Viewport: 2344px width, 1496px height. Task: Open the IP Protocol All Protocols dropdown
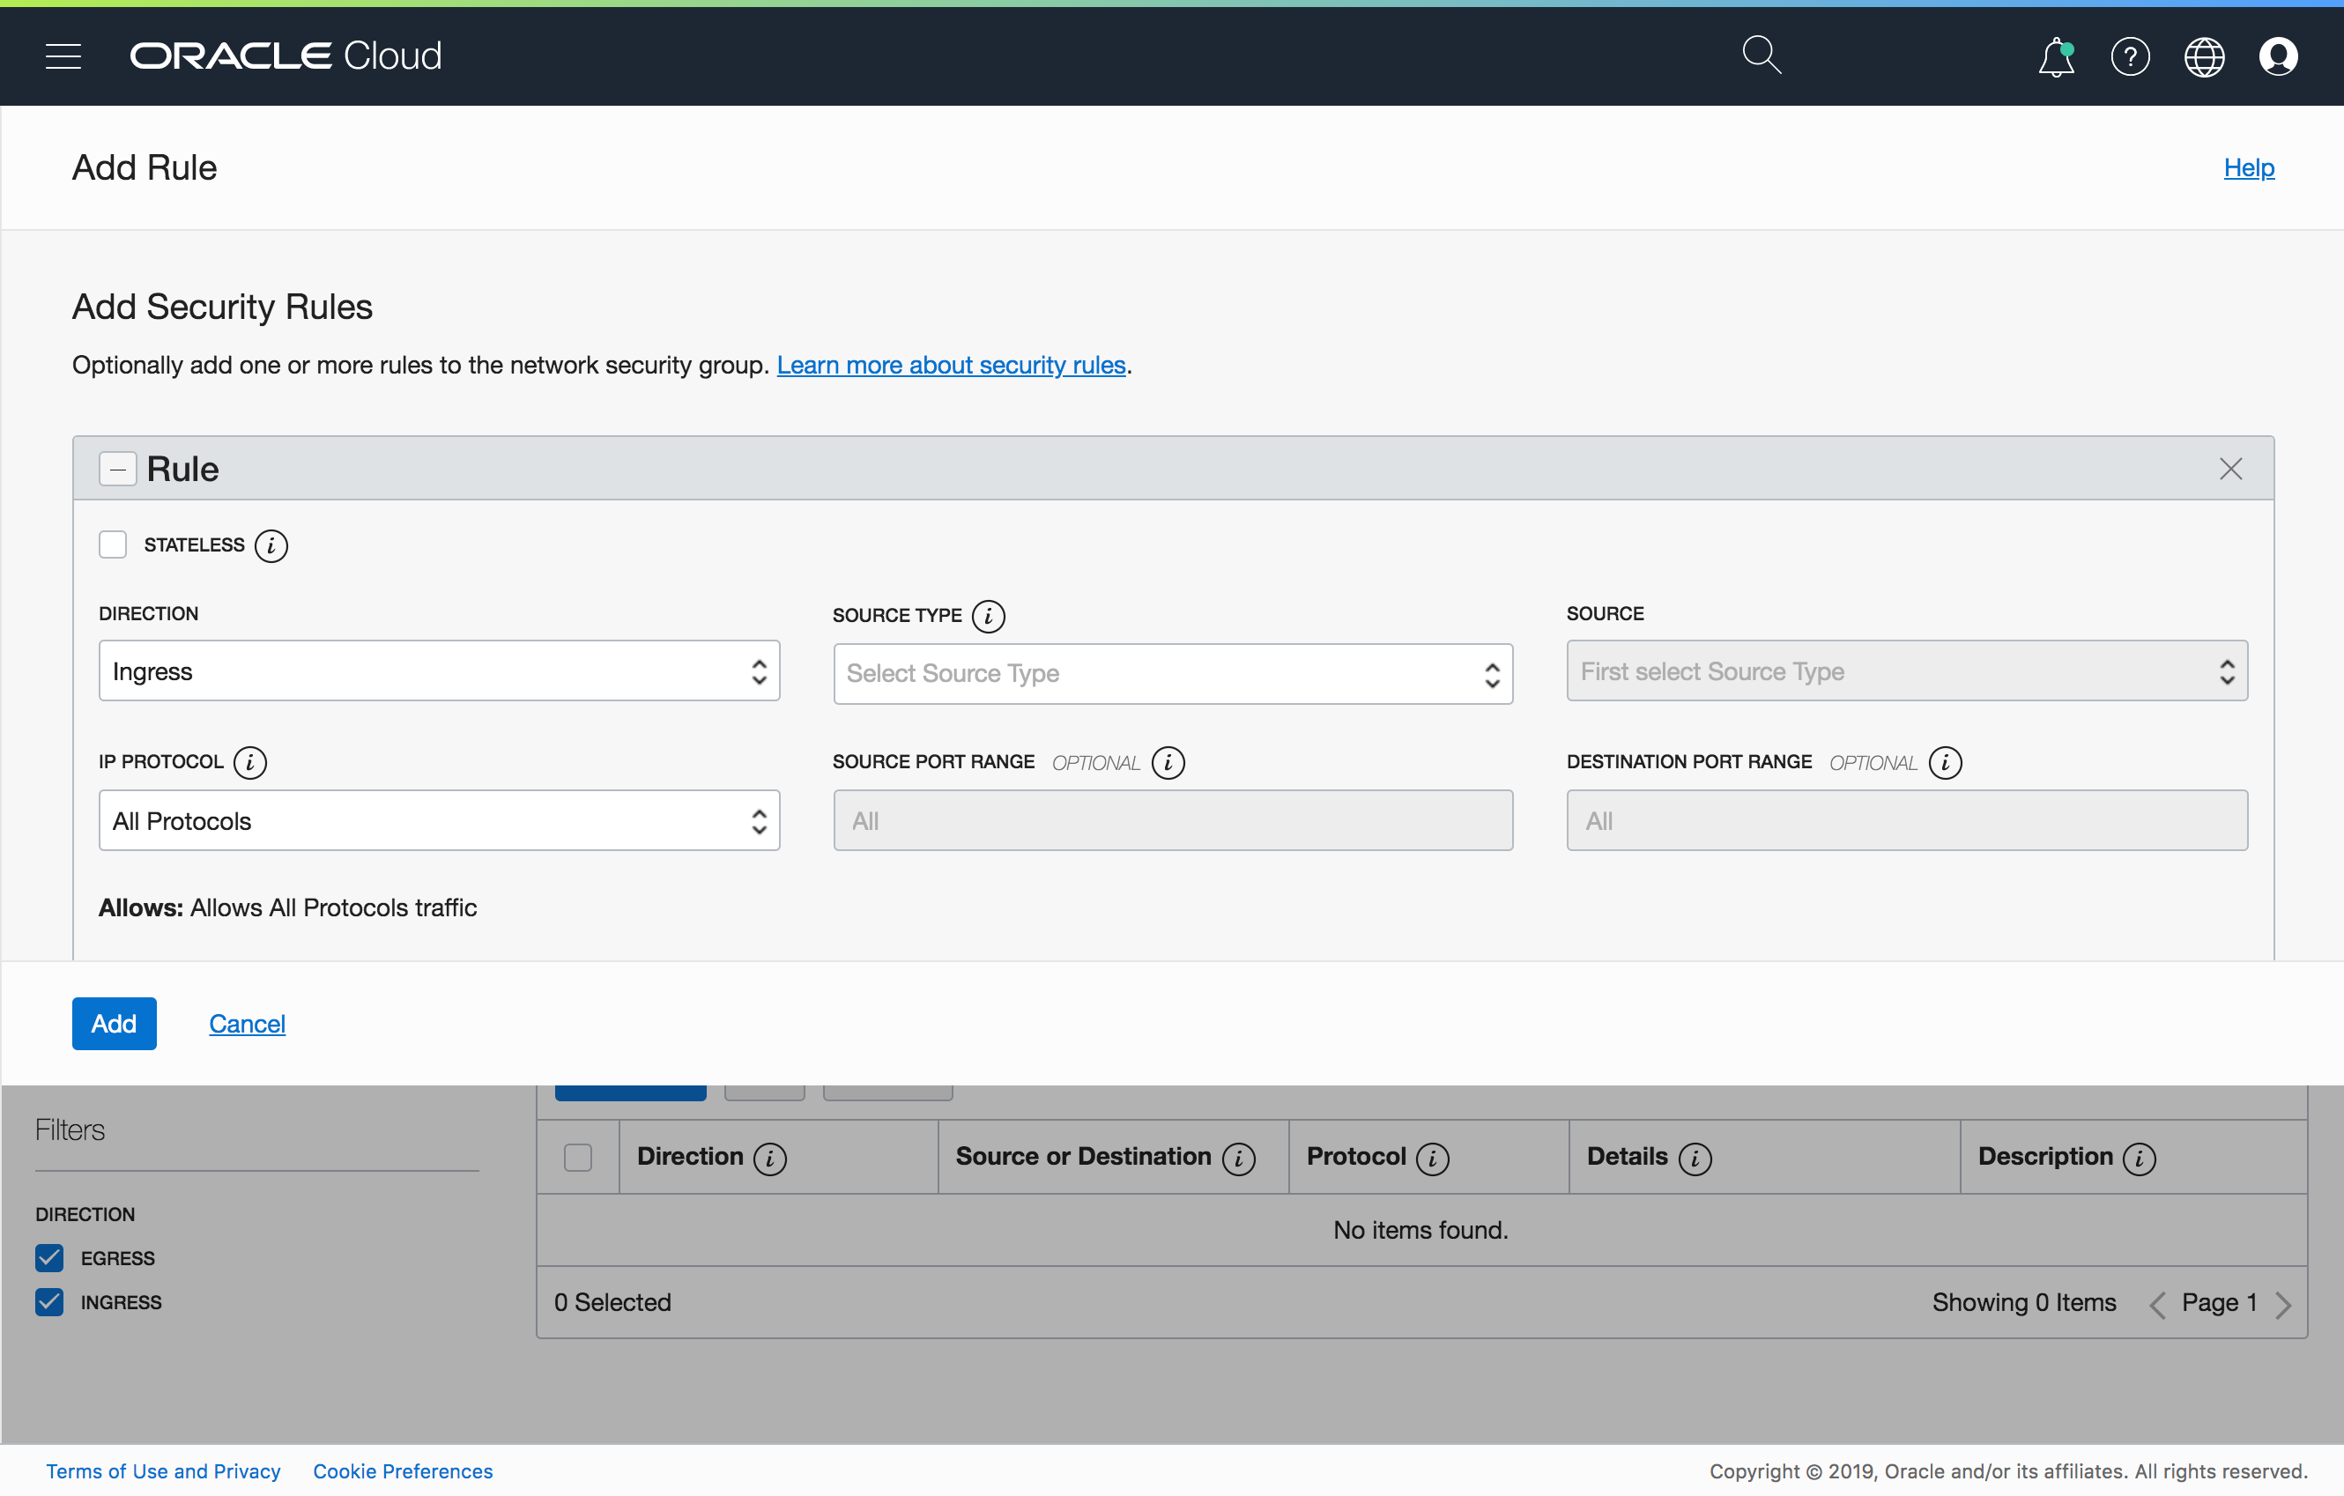(x=439, y=821)
